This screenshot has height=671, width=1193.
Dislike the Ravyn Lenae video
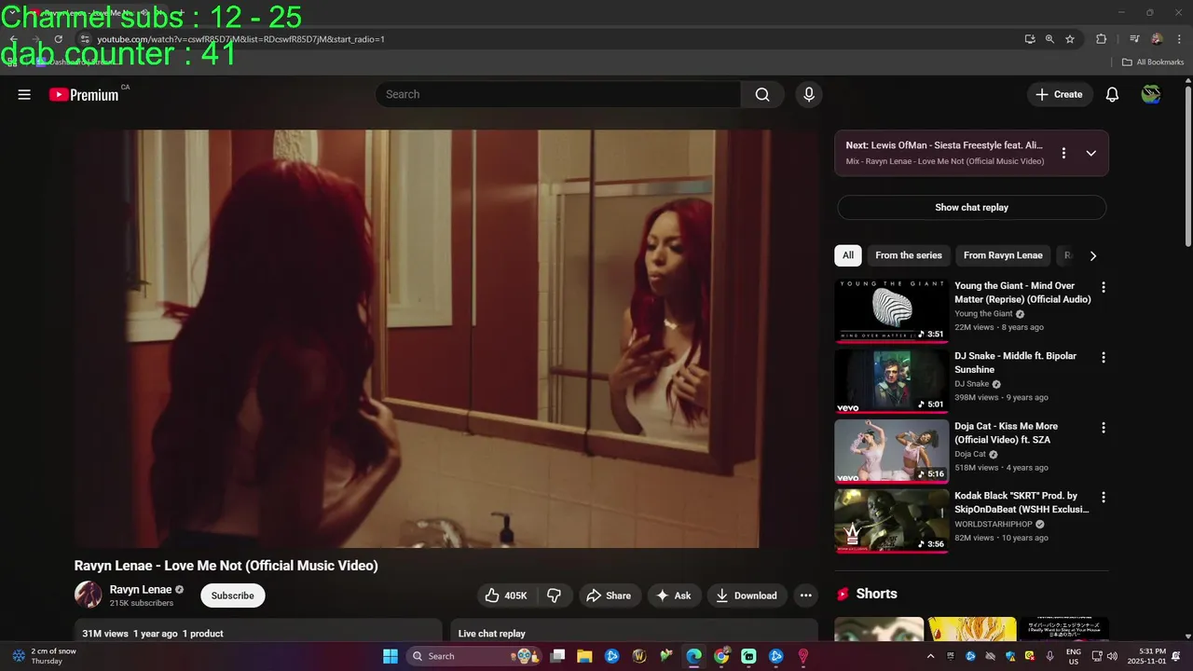point(554,596)
